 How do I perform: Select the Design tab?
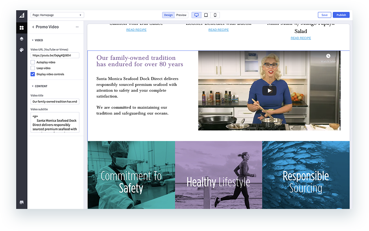pyautogui.click(x=168, y=15)
